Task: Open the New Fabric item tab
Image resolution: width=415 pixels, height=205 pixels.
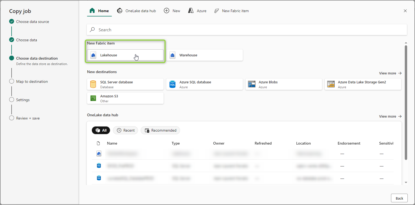Action: 231,11
